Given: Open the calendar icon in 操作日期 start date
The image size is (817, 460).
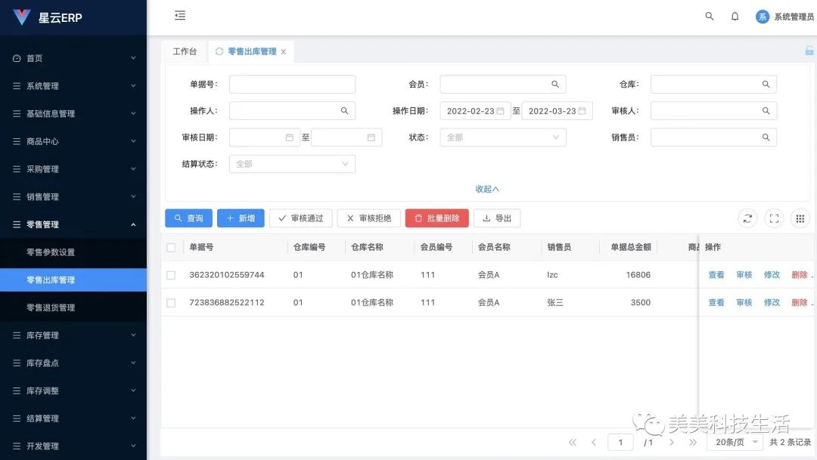Looking at the screenshot, I should pyautogui.click(x=502, y=110).
